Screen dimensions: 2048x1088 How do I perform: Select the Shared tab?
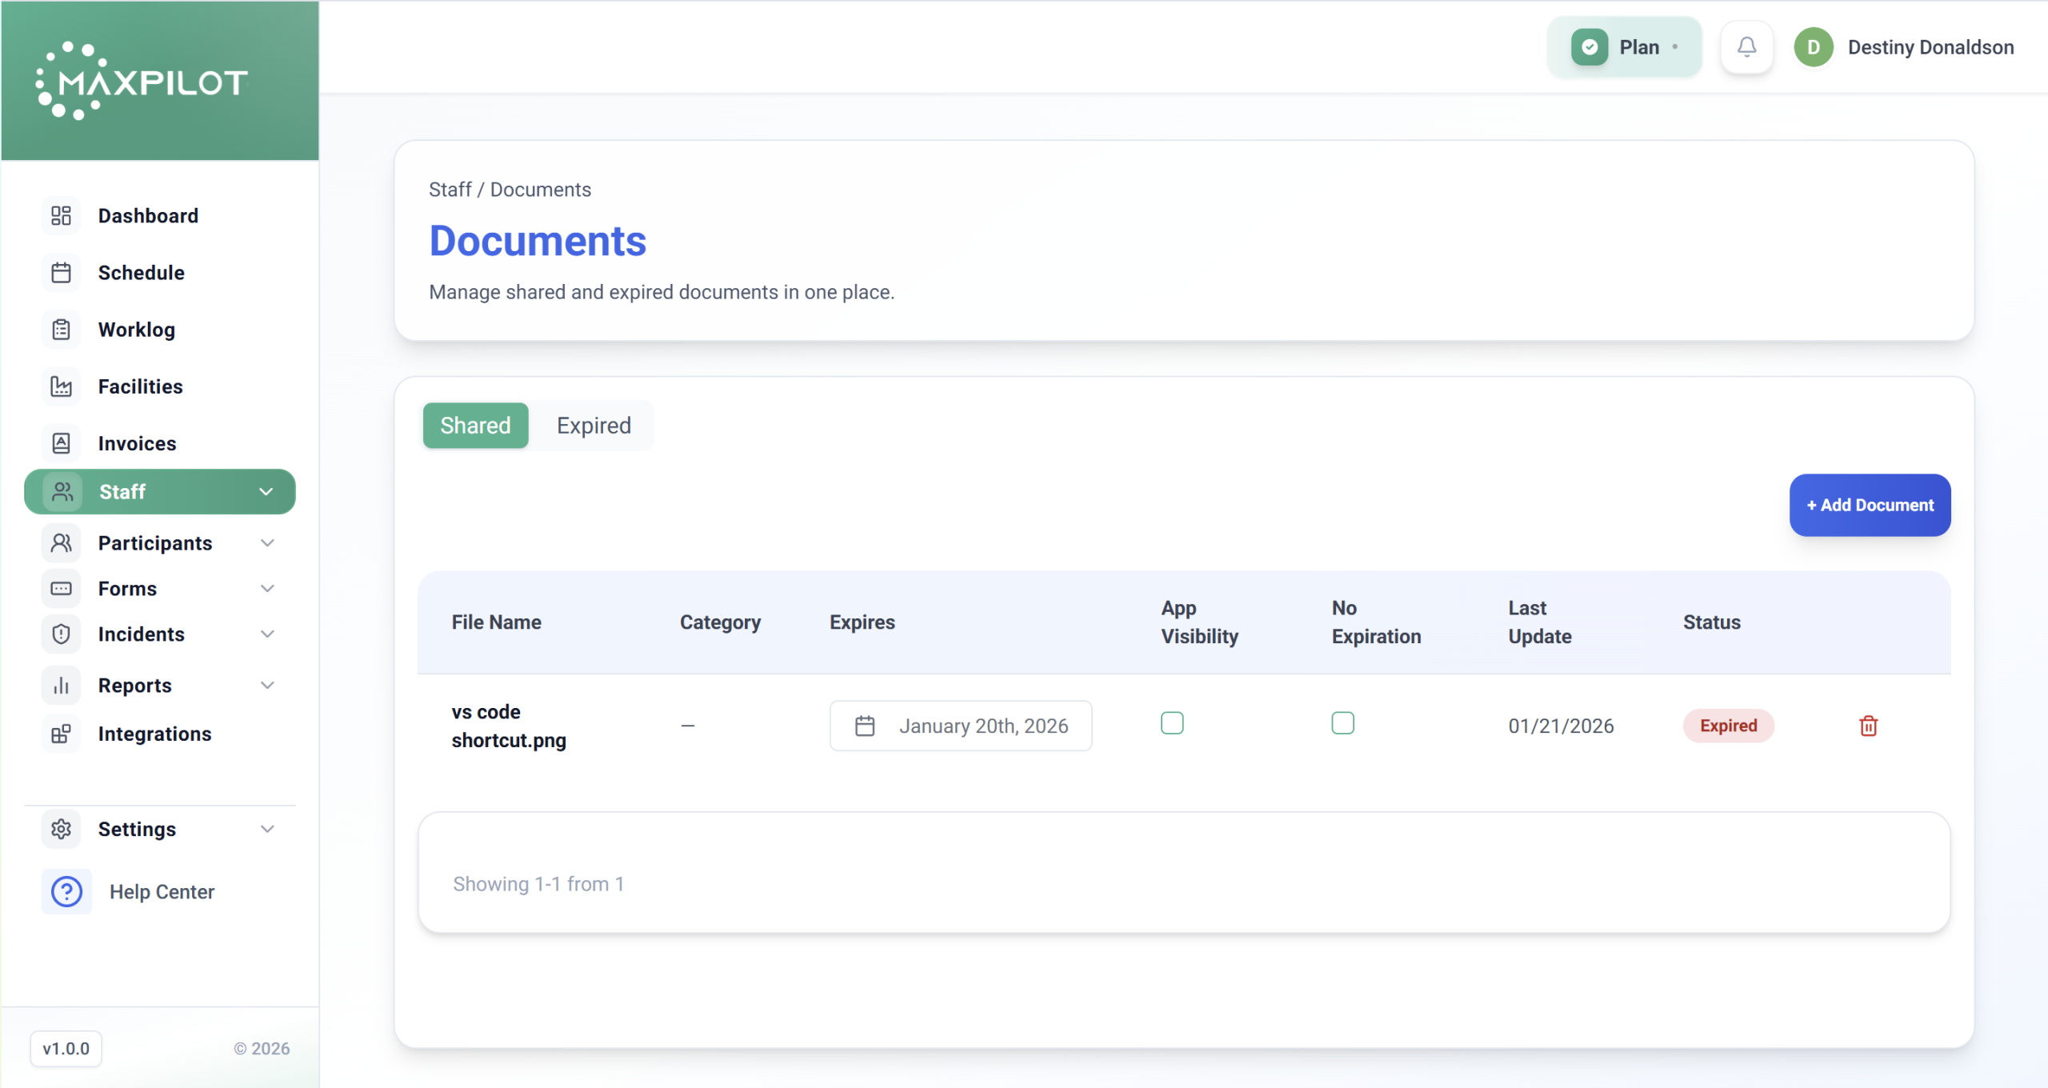click(x=475, y=426)
